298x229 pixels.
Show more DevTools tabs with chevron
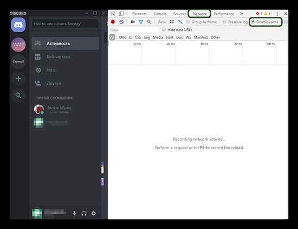(x=241, y=14)
